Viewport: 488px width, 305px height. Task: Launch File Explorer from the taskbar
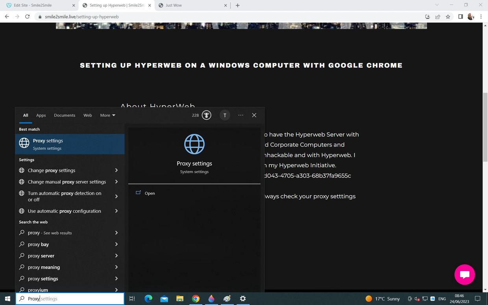180,299
